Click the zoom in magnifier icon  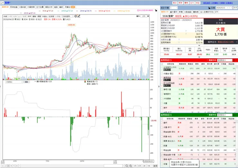[x=131, y=166]
